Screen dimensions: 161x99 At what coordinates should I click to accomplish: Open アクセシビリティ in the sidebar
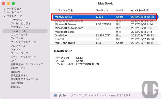coord(21,23)
